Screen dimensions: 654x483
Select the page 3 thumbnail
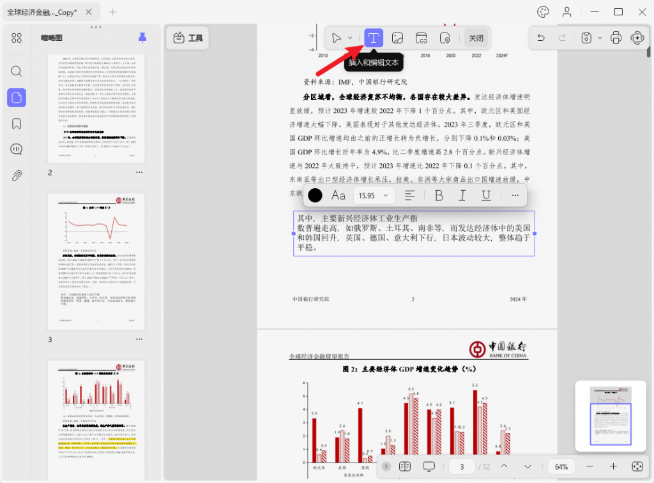[96, 262]
